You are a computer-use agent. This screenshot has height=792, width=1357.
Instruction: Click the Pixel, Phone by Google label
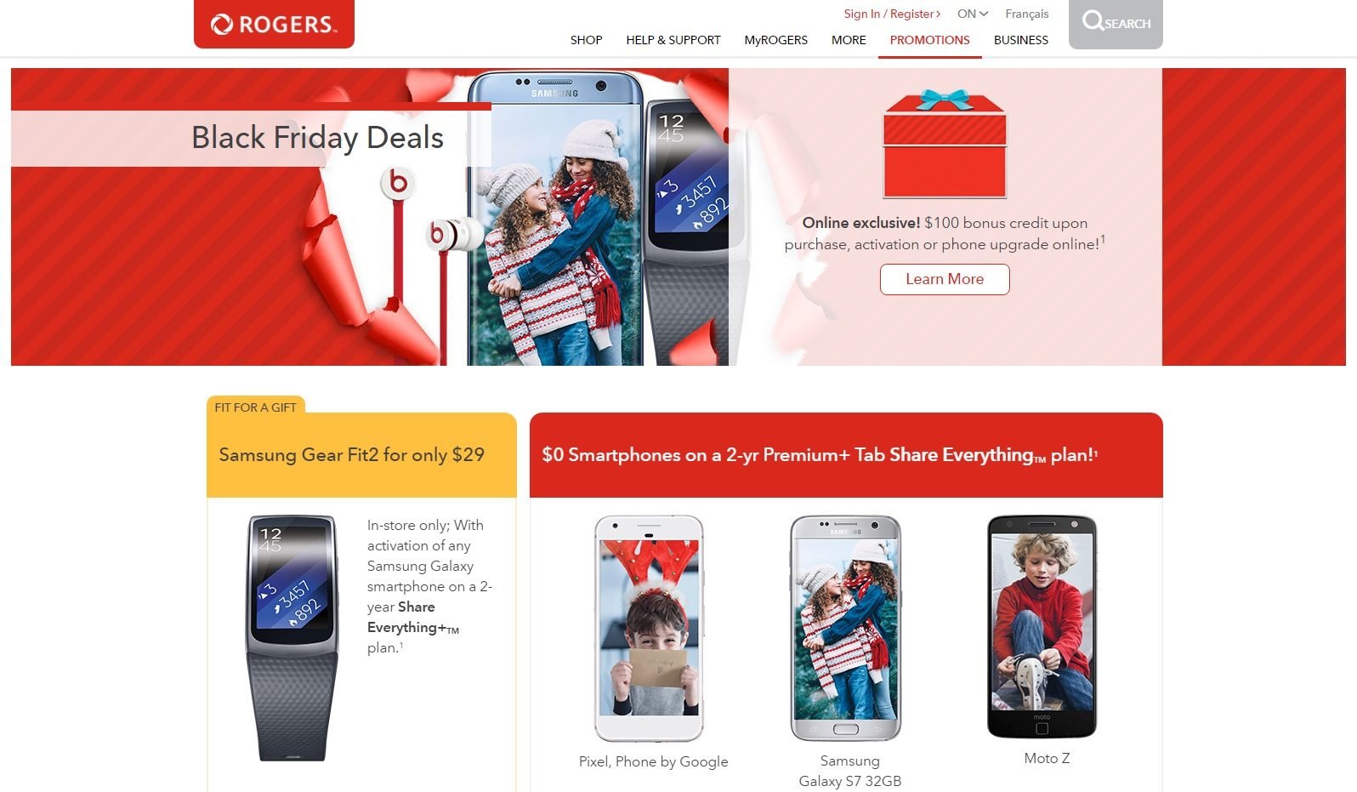653,761
